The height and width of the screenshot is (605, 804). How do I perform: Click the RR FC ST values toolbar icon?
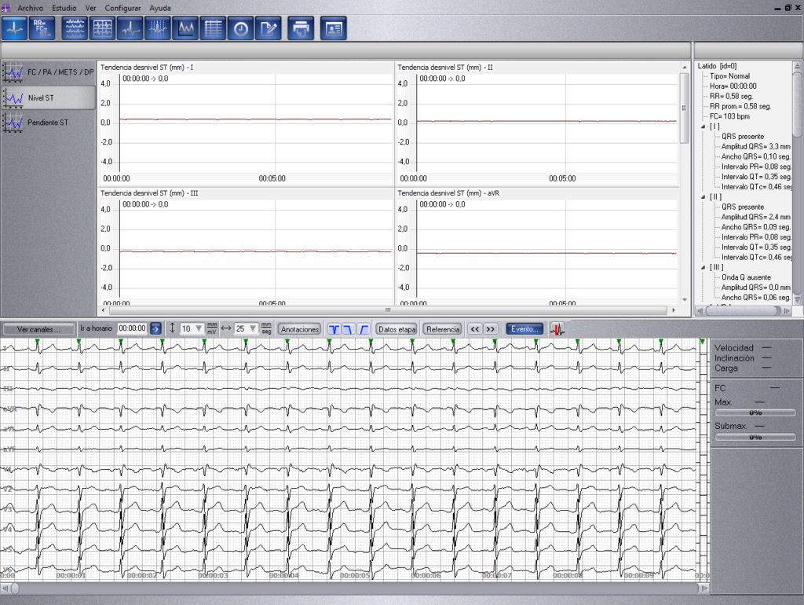(42, 28)
